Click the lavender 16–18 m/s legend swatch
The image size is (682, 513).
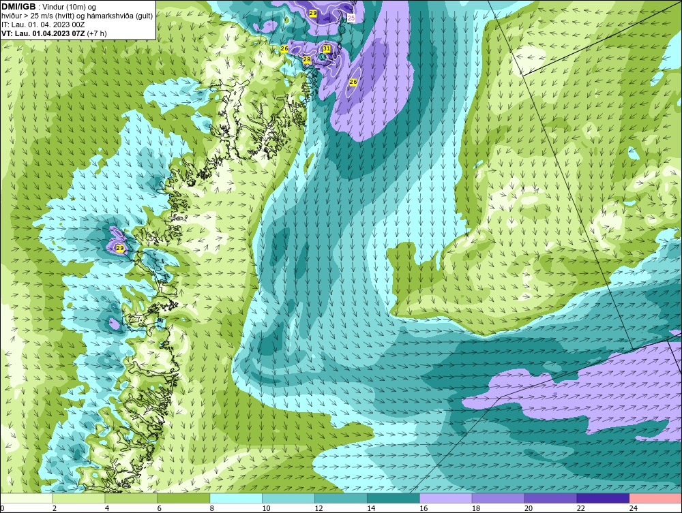pos(446,498)
